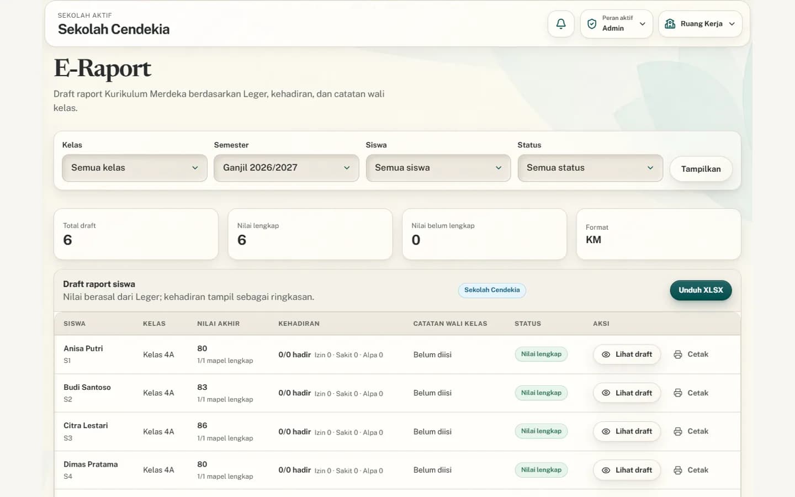The height and width of the screenshot is (497, 795).
Task: Click the Sekolah Cendekia badge chip
Action: [492, 290]
